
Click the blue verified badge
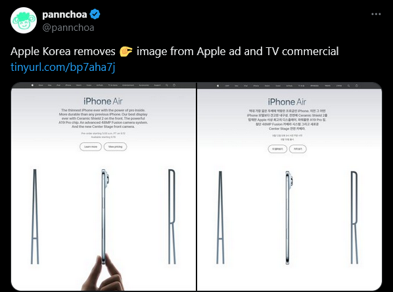pos(95,14)
